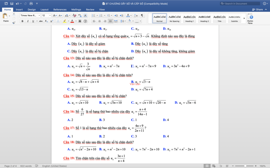Click the distributed alignment icon
Image resolution: width=270 pixels, height=168 pixels.
[116, 21]
